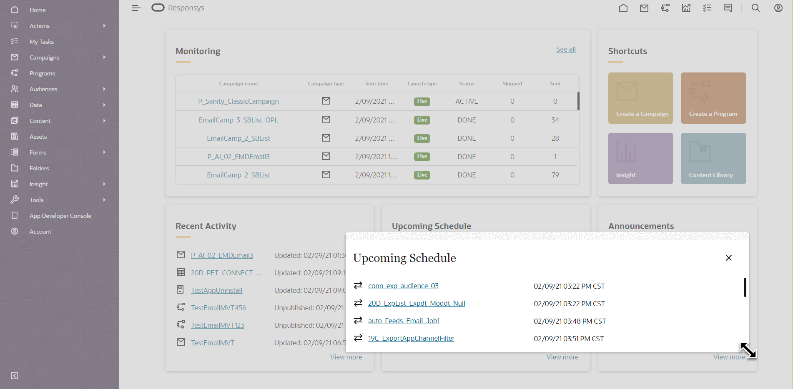
Task: Open the mail campaigns icon in header
Action: pyautogui.click(x=644, y=8)
